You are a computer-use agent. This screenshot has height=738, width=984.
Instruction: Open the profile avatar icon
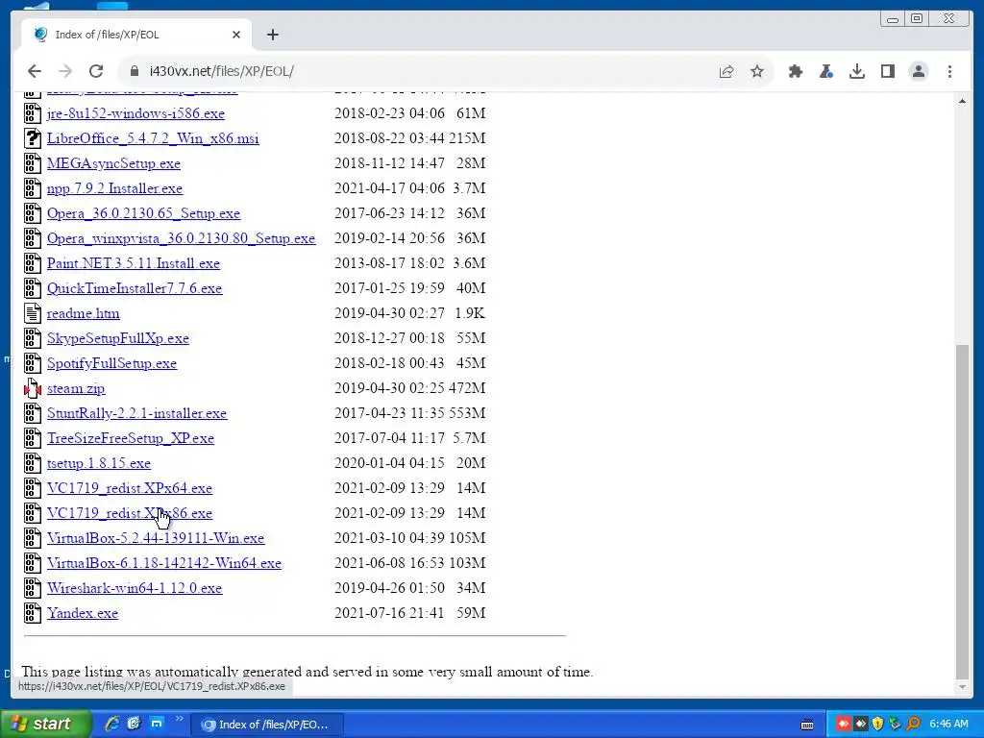coord(918,71)
